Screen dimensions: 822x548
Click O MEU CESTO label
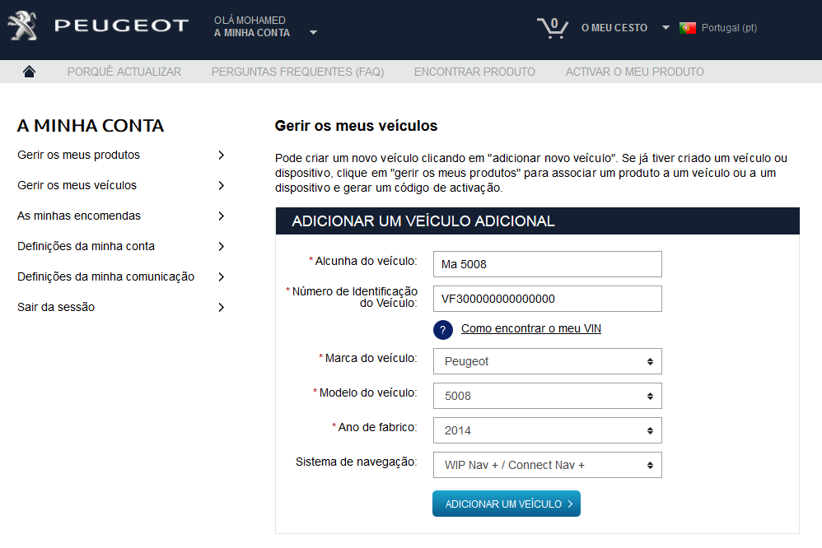click(x=614, y=28)
